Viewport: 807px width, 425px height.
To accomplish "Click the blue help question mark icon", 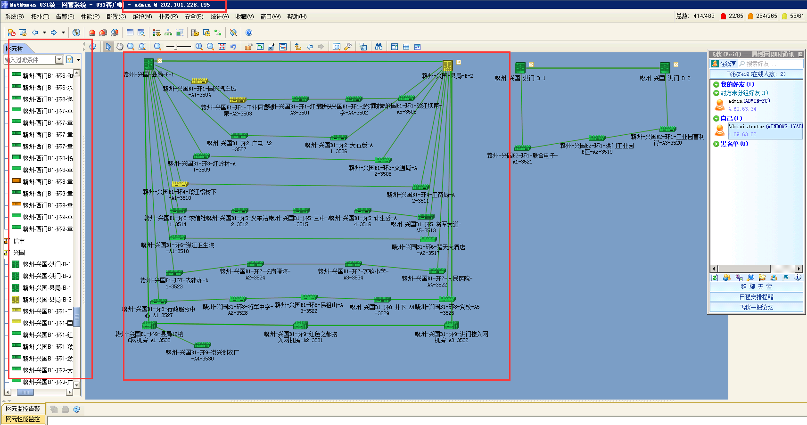I will click(x=249, y=33).
